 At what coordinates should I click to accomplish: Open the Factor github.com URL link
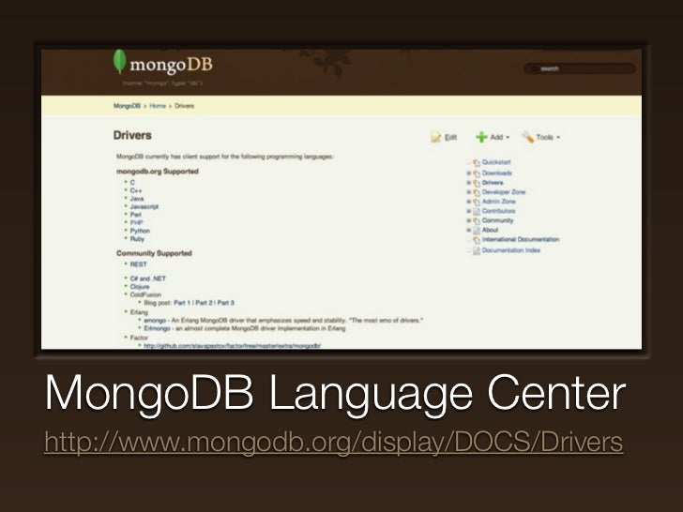[232, 345]
